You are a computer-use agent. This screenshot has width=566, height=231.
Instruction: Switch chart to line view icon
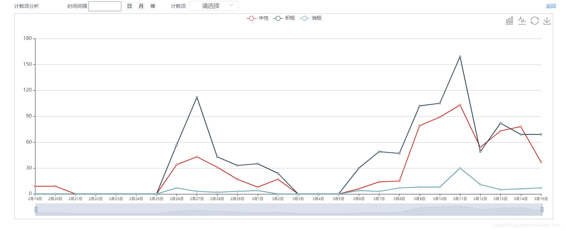[x=522, y=21]
